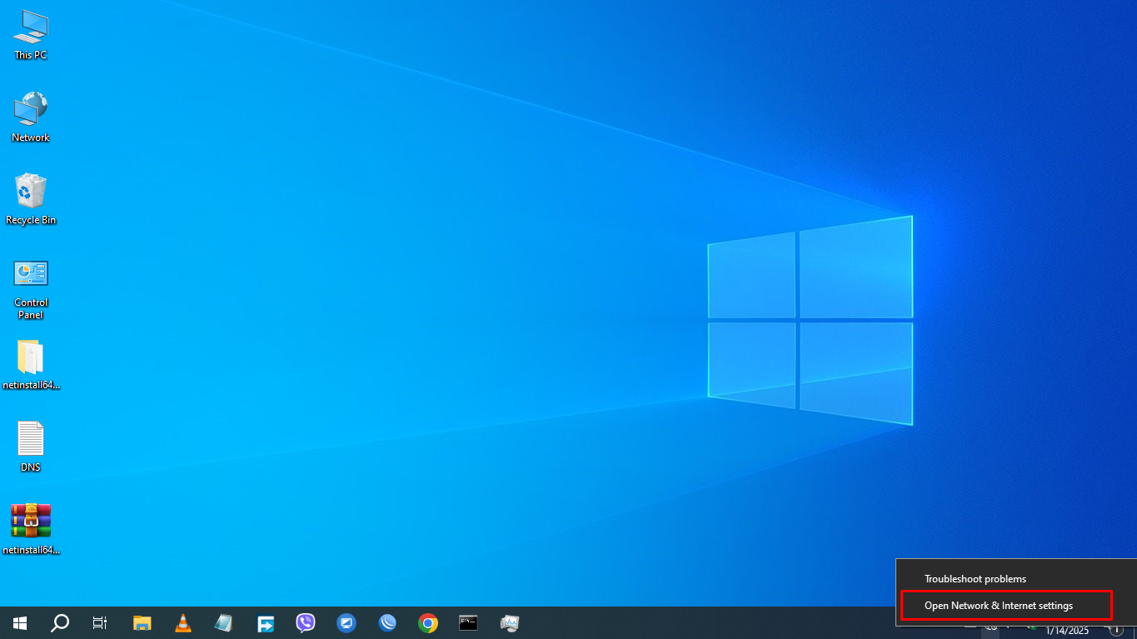Select the DNS text file icon

[x=31, y=447]
